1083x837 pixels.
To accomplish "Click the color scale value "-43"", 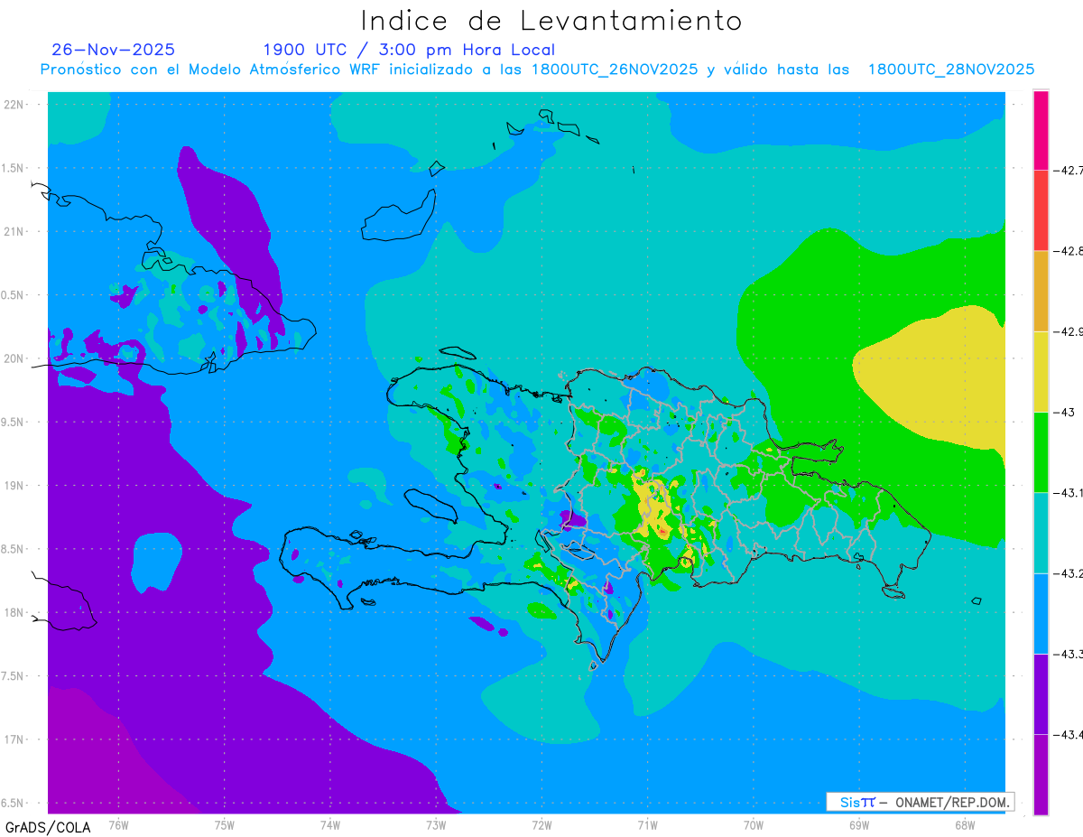I will (x=1064, y=412).
